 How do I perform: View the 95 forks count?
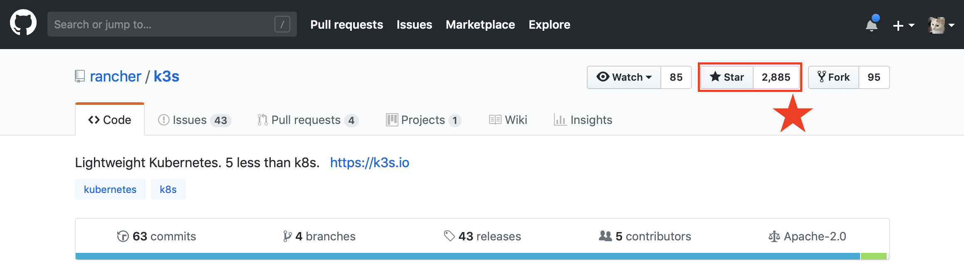pyautogui.click(x=874, y=77)
